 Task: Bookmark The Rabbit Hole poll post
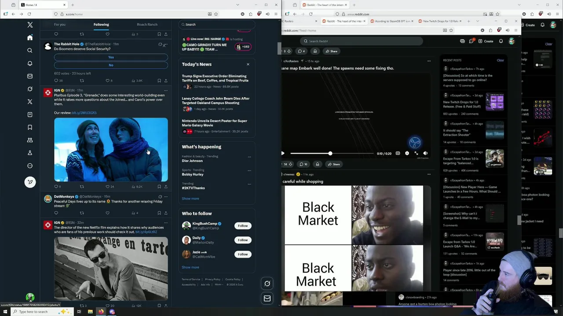(x=159, y=81)
